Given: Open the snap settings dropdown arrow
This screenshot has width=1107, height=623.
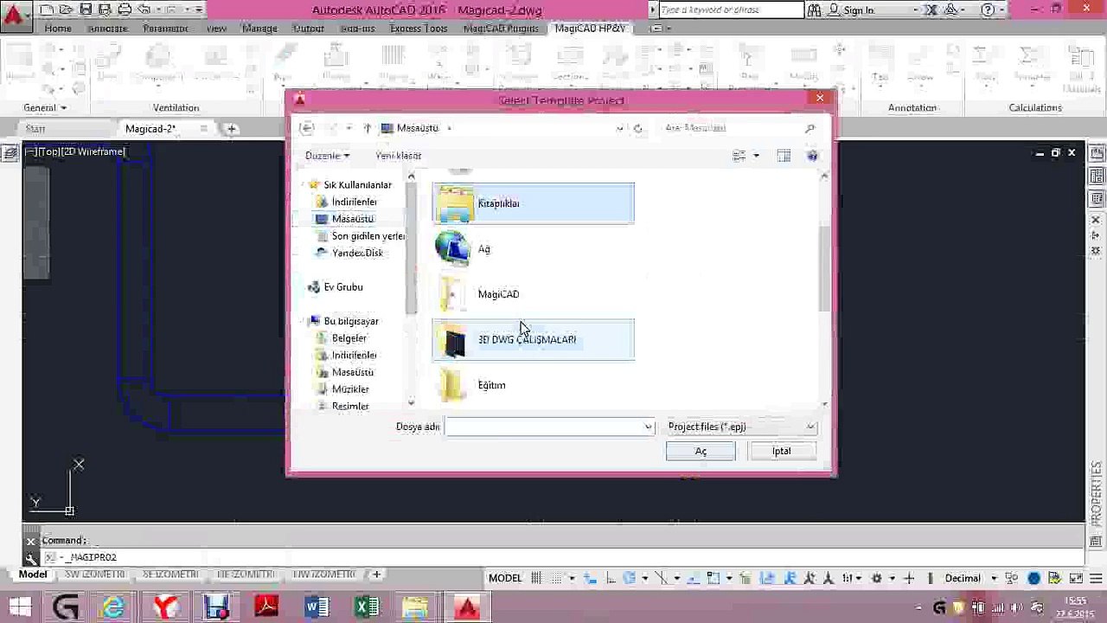Looking at the screenshot, I should pyautogui.click(x=573, y=578).
